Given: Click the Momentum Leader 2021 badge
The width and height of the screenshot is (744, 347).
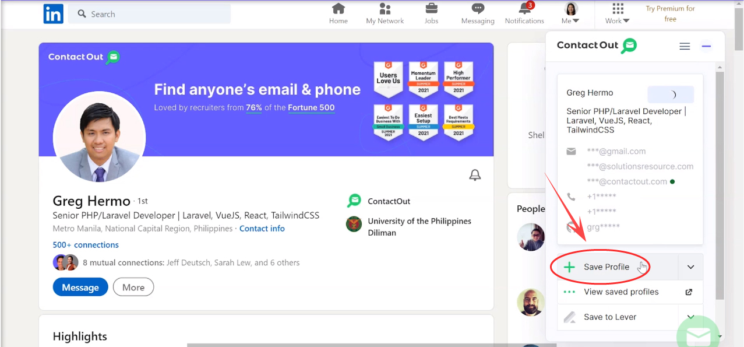Looking at the screenshot, I should (x=423, y=79).
